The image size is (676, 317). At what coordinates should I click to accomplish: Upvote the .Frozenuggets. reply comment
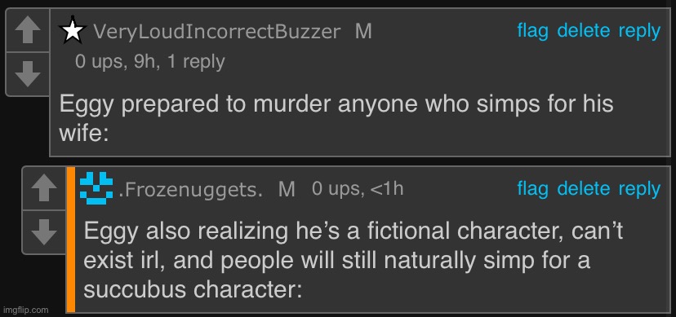coord(44,189)
